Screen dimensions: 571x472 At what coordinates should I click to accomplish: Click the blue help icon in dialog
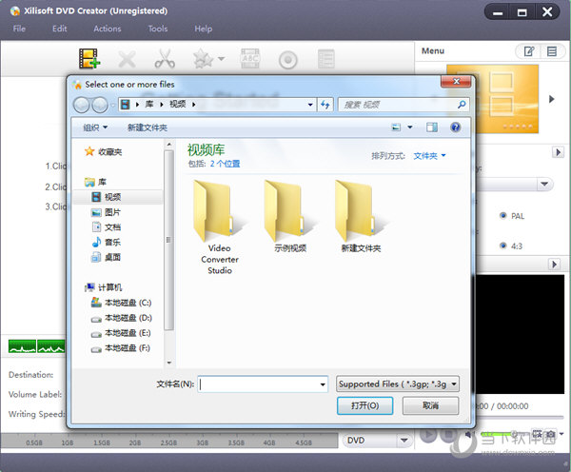[x=455, y=128]
